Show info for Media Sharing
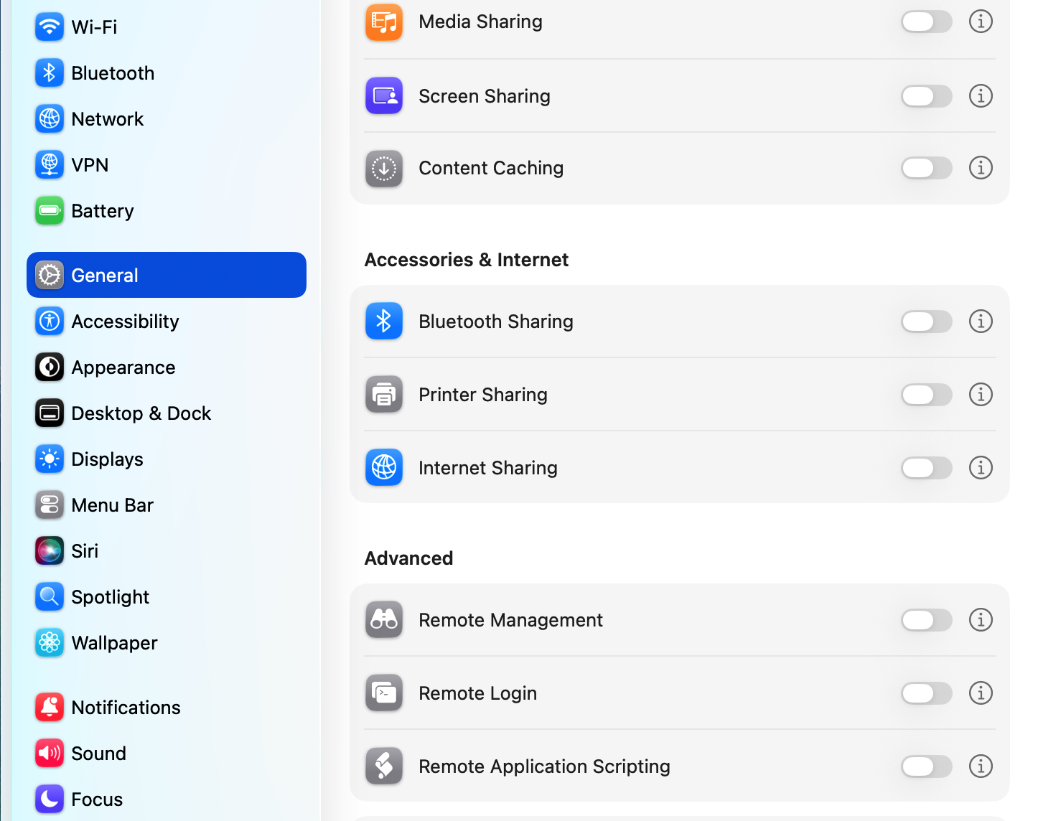The image size is (1038, 821). (x=981, y=22)
